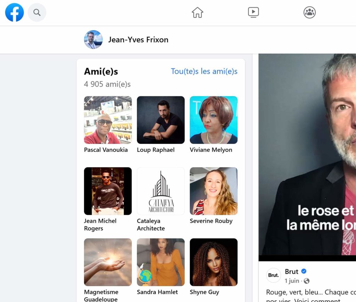Click Jean-Yves Frixon's profile picture
The height and width of the screenshot is (302, 356).
93,40
